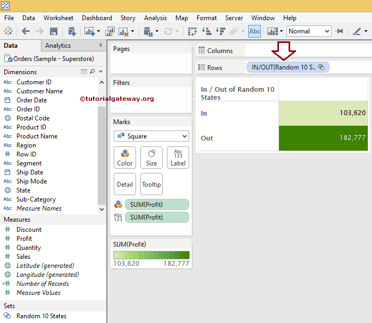Toggle the Show Mark Labels Abc button

[255, 31]
